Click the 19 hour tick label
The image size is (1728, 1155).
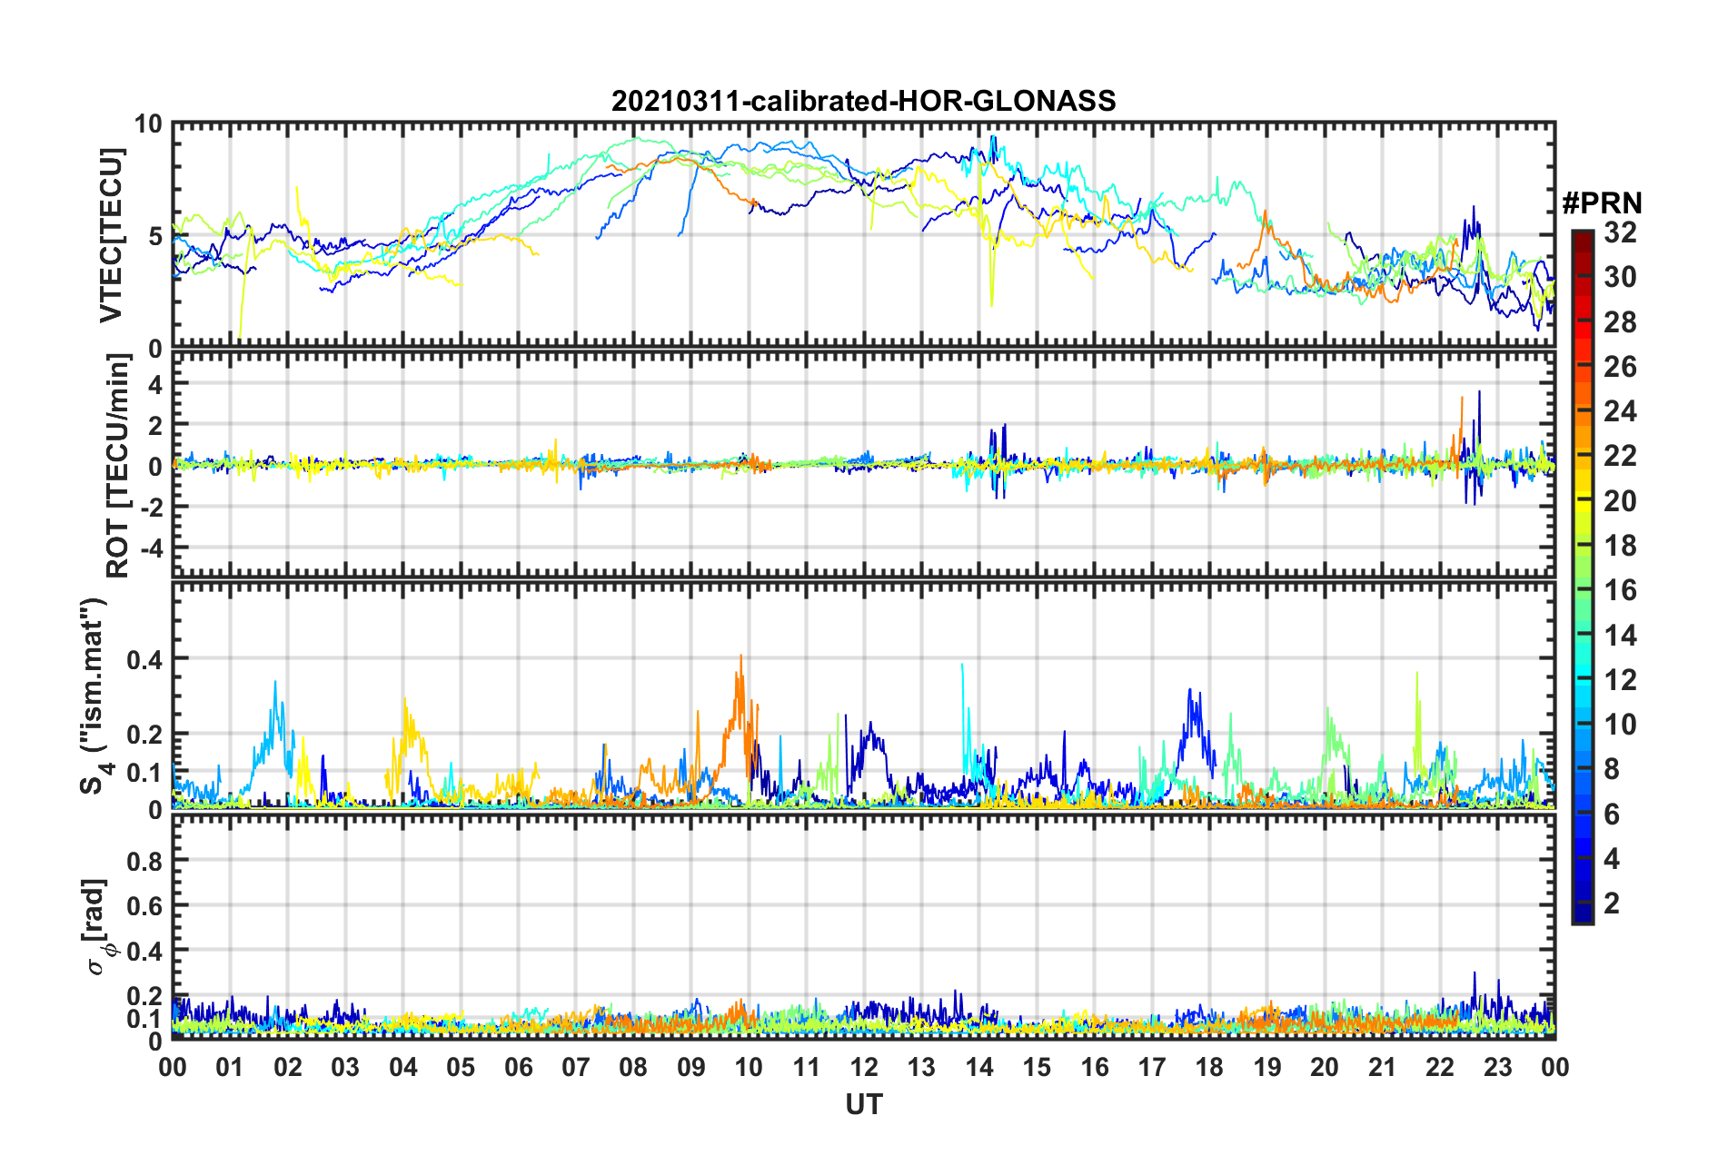tap(1267, 1067)
